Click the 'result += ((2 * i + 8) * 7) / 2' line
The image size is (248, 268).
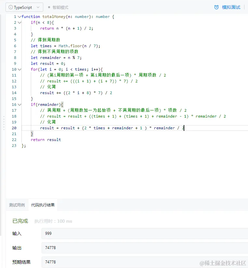point(76,93)
